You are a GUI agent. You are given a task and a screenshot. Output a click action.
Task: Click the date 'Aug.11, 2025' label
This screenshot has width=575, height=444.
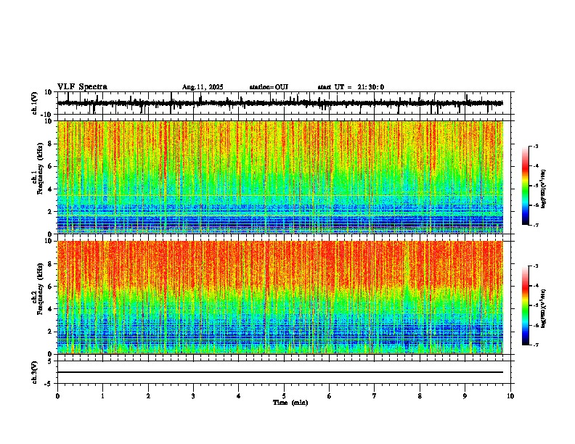[x=203, y=87]
